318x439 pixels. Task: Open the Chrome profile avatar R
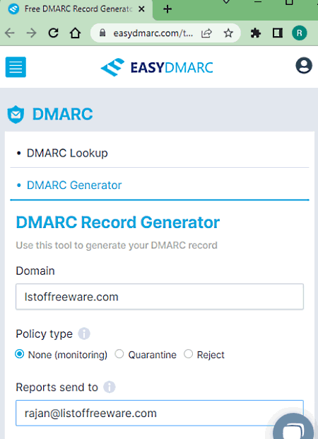click(x=300, y=33)
